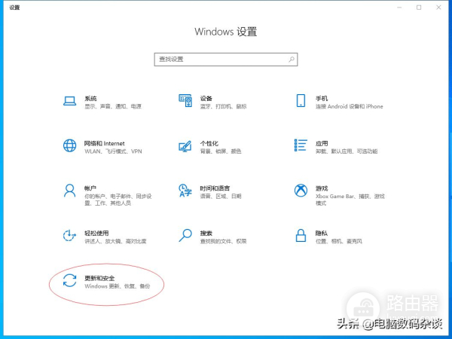Close the Settings window
The width and height of the screenshot is (452, 339).
(x=438, y=8)
